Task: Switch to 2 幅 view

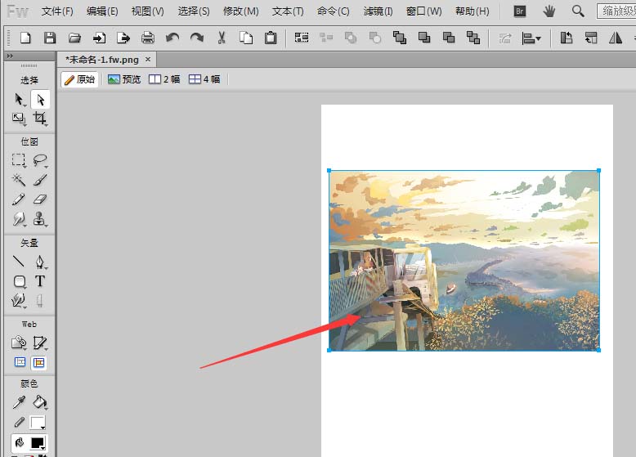Action: 164,79
